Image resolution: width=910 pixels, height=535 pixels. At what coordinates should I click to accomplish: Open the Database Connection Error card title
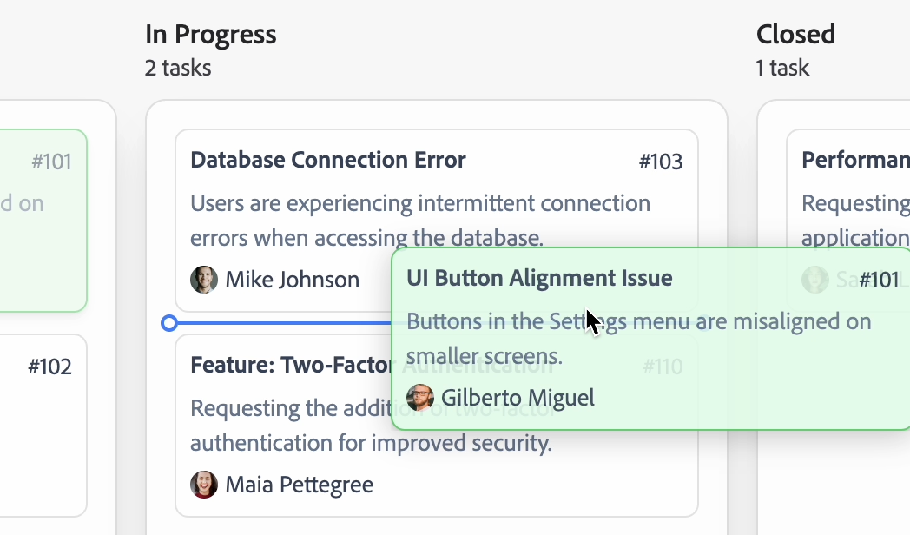[x=328, y=160]
